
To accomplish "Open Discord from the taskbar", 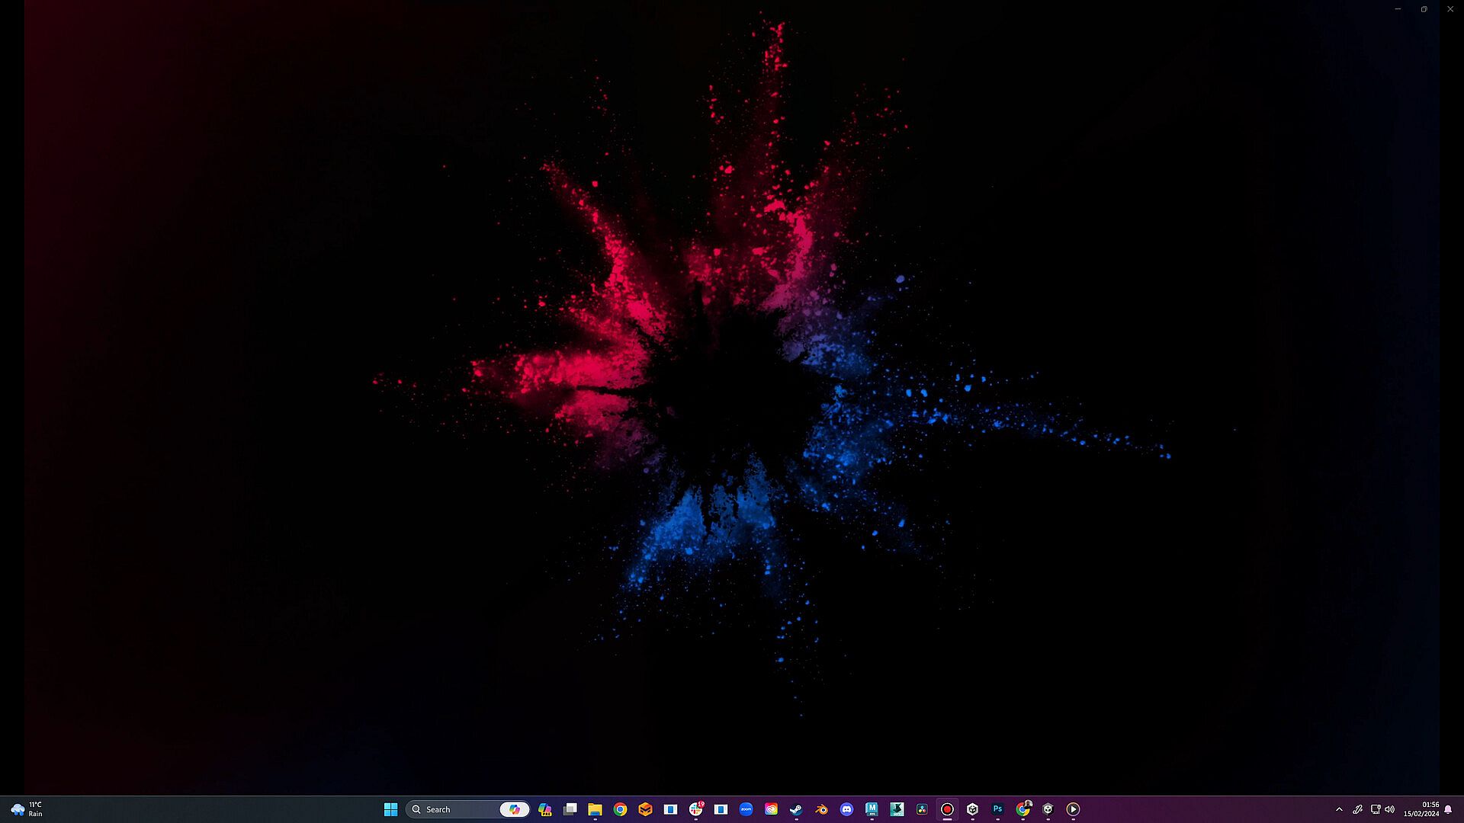I will tap(846, 809).
